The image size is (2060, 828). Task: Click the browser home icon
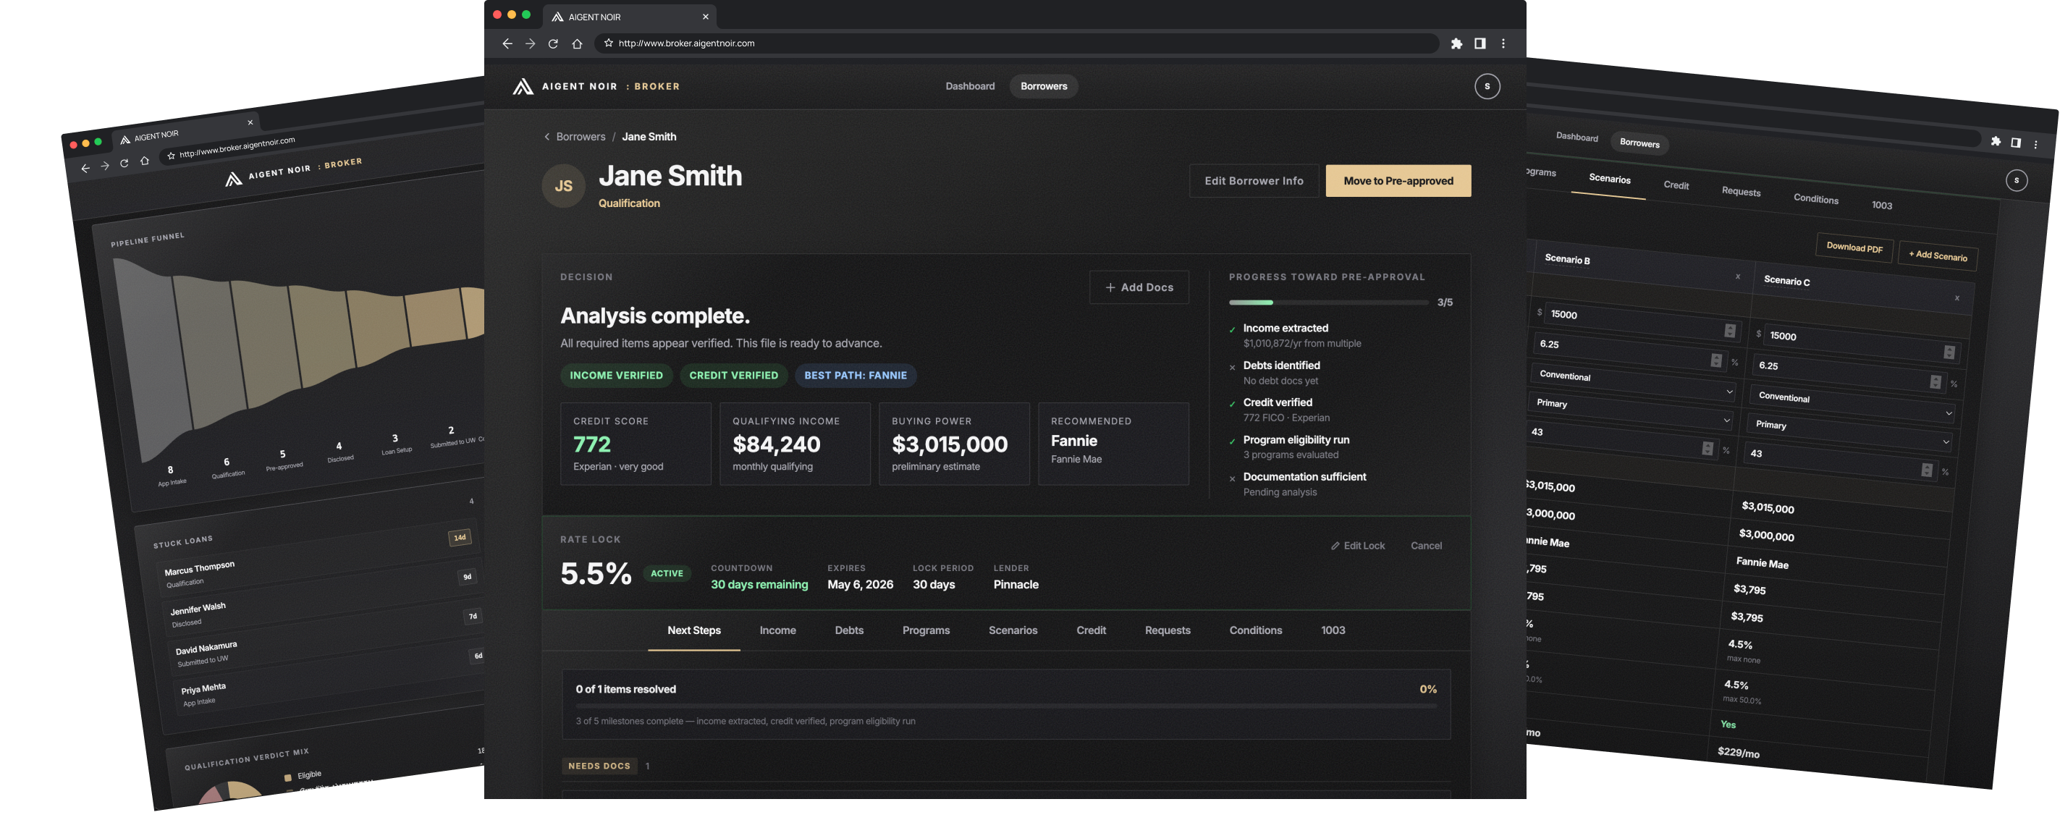point(577,44)
